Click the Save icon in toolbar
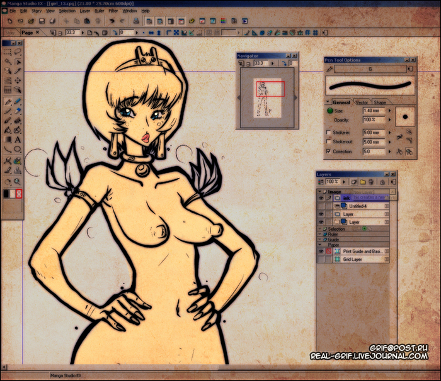Screen dimensions: 441x381 [x=41, y=21]
